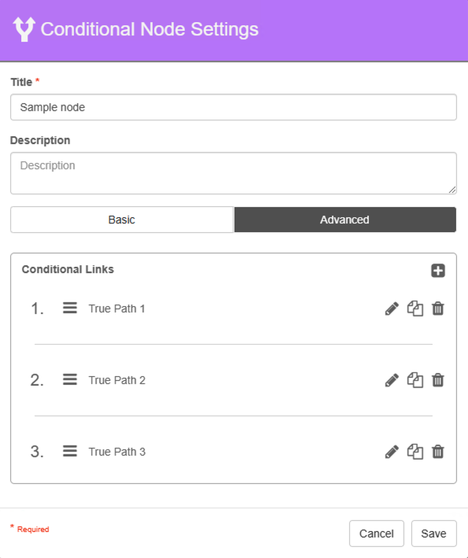Select the True Path 1 label
The height and width of the screenshot is (558, 468).
[x=116, y=309]
